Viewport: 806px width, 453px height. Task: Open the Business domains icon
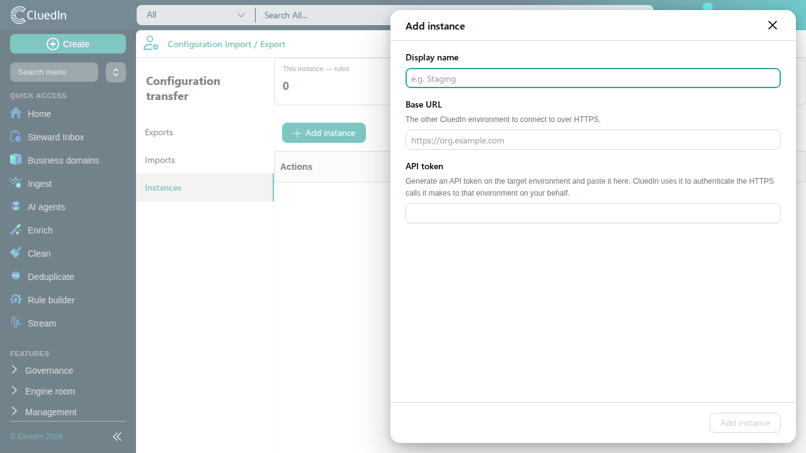pyautogui.click(x=16, y=160)
